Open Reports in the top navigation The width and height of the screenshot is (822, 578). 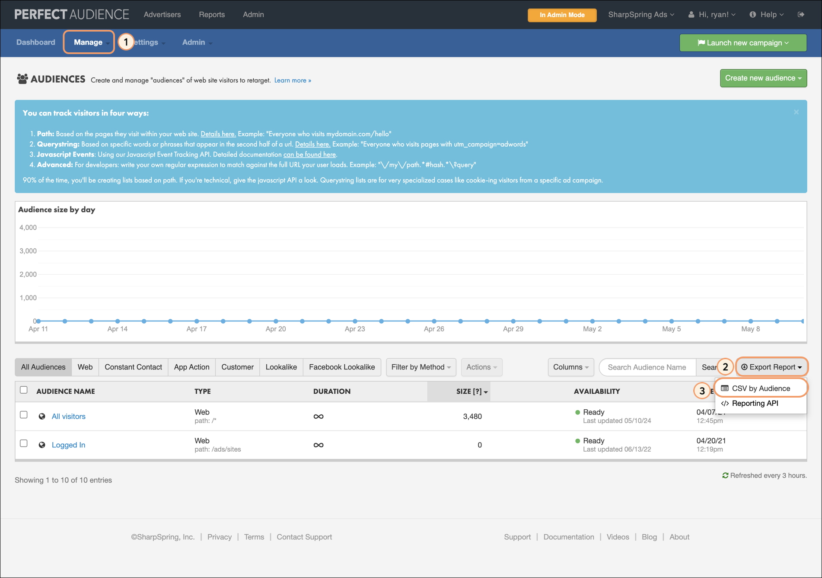click(212, 14)
